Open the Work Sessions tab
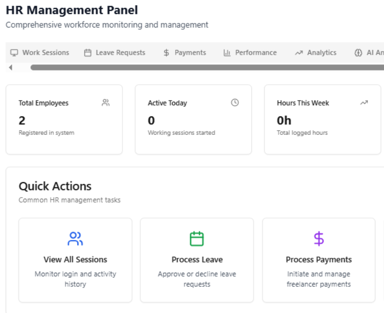Viewport: 384px width, 313px height. (39, 53)
